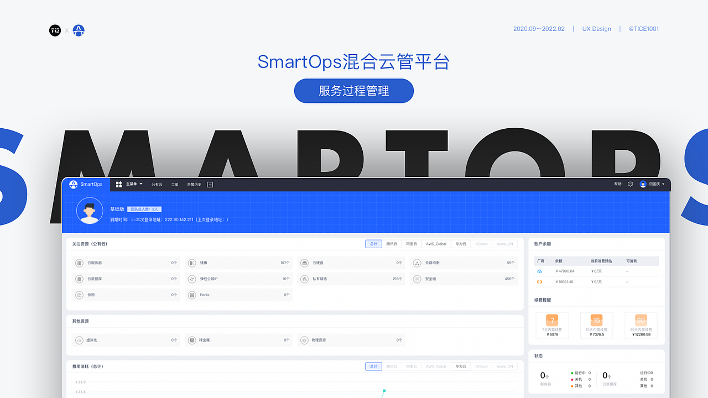Click the 云硬盘 resource icon
The height and width of the screenshot is (398, 708).
click(x=305, y=263)
